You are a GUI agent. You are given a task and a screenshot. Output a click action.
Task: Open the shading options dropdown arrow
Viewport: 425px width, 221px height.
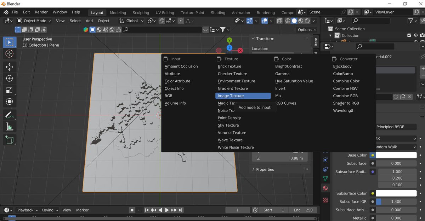tap(314, 21)
